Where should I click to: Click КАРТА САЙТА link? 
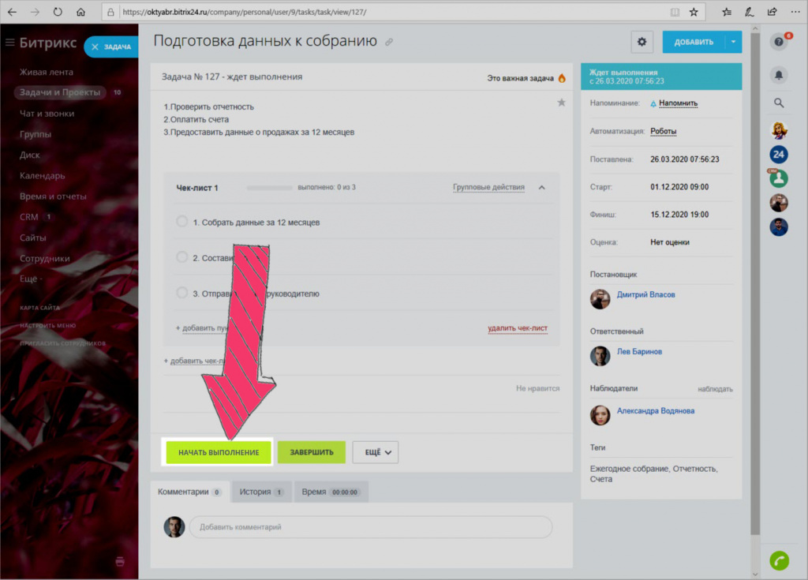click(x=39, y=307)
